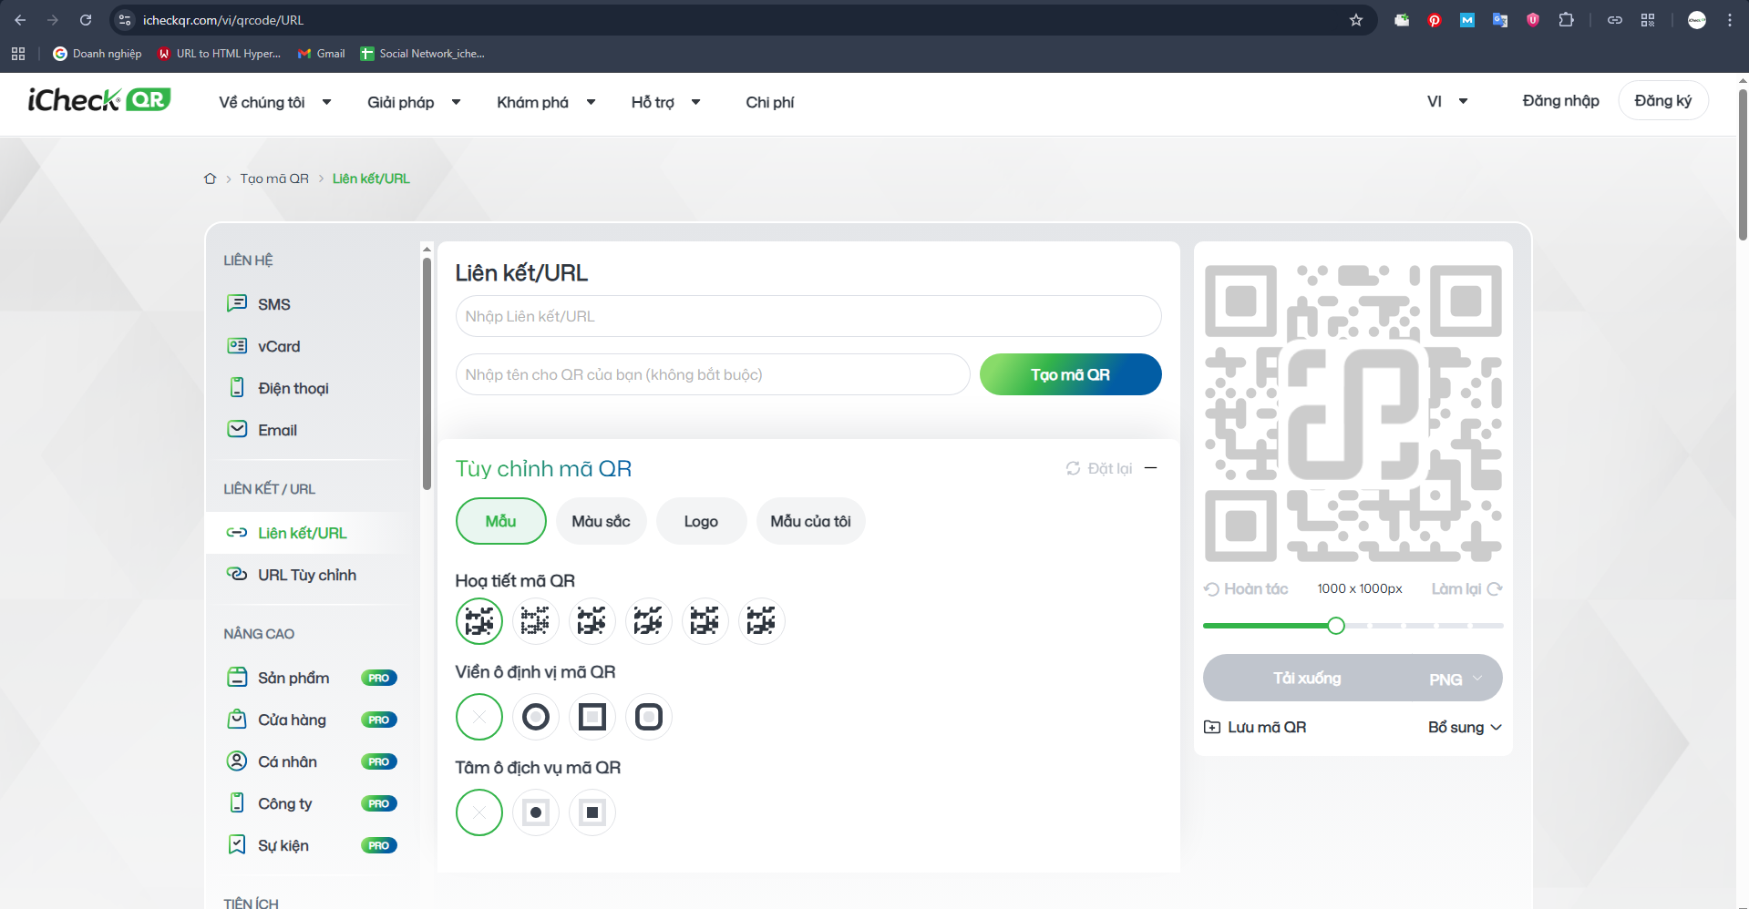1749x909 pixels.
Task: Click the Đăng nhập login link
Action: 1560,100
